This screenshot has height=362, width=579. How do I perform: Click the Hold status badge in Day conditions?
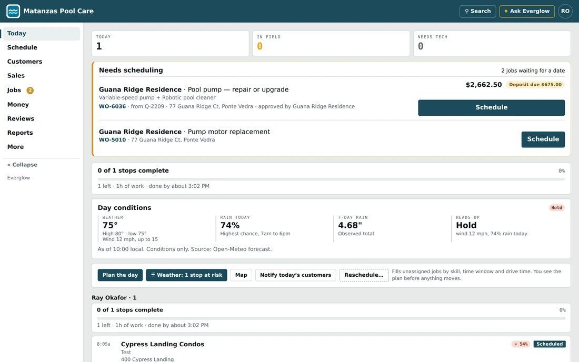click(x=556, y=207)
